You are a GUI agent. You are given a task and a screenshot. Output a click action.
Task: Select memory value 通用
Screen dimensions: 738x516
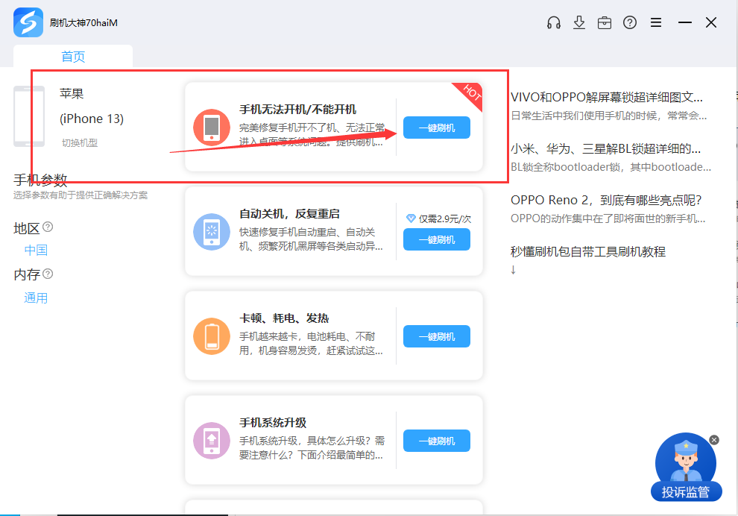click(36, 298)
